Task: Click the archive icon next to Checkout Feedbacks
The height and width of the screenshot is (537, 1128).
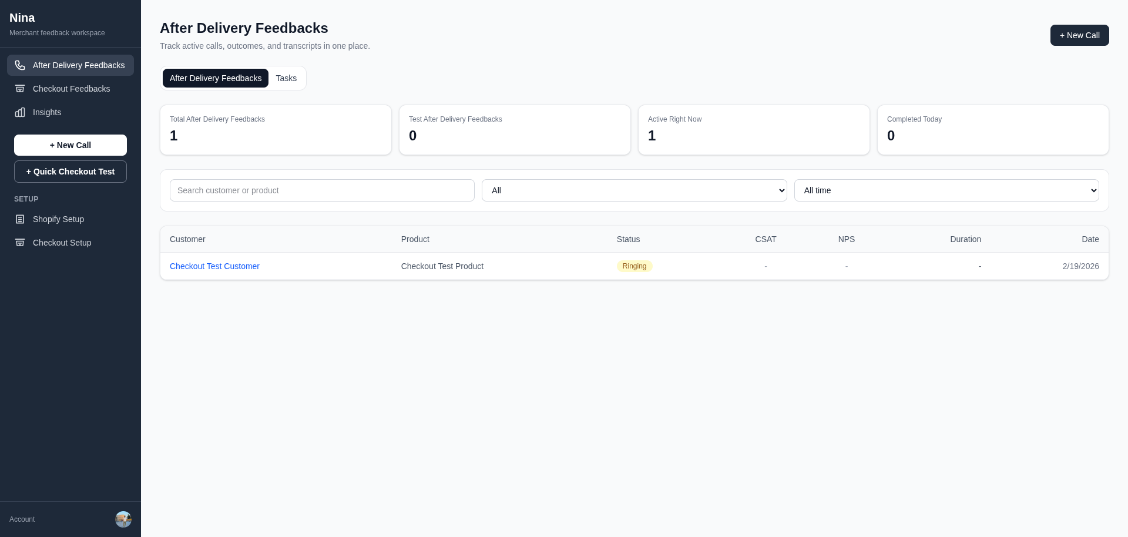Action: click(x=20, y=89)
